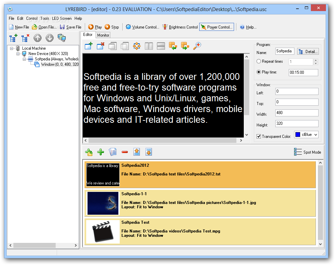Screen dimensions: 335x265
Task: Click the Play time input field
Action: tap(303, 72)
